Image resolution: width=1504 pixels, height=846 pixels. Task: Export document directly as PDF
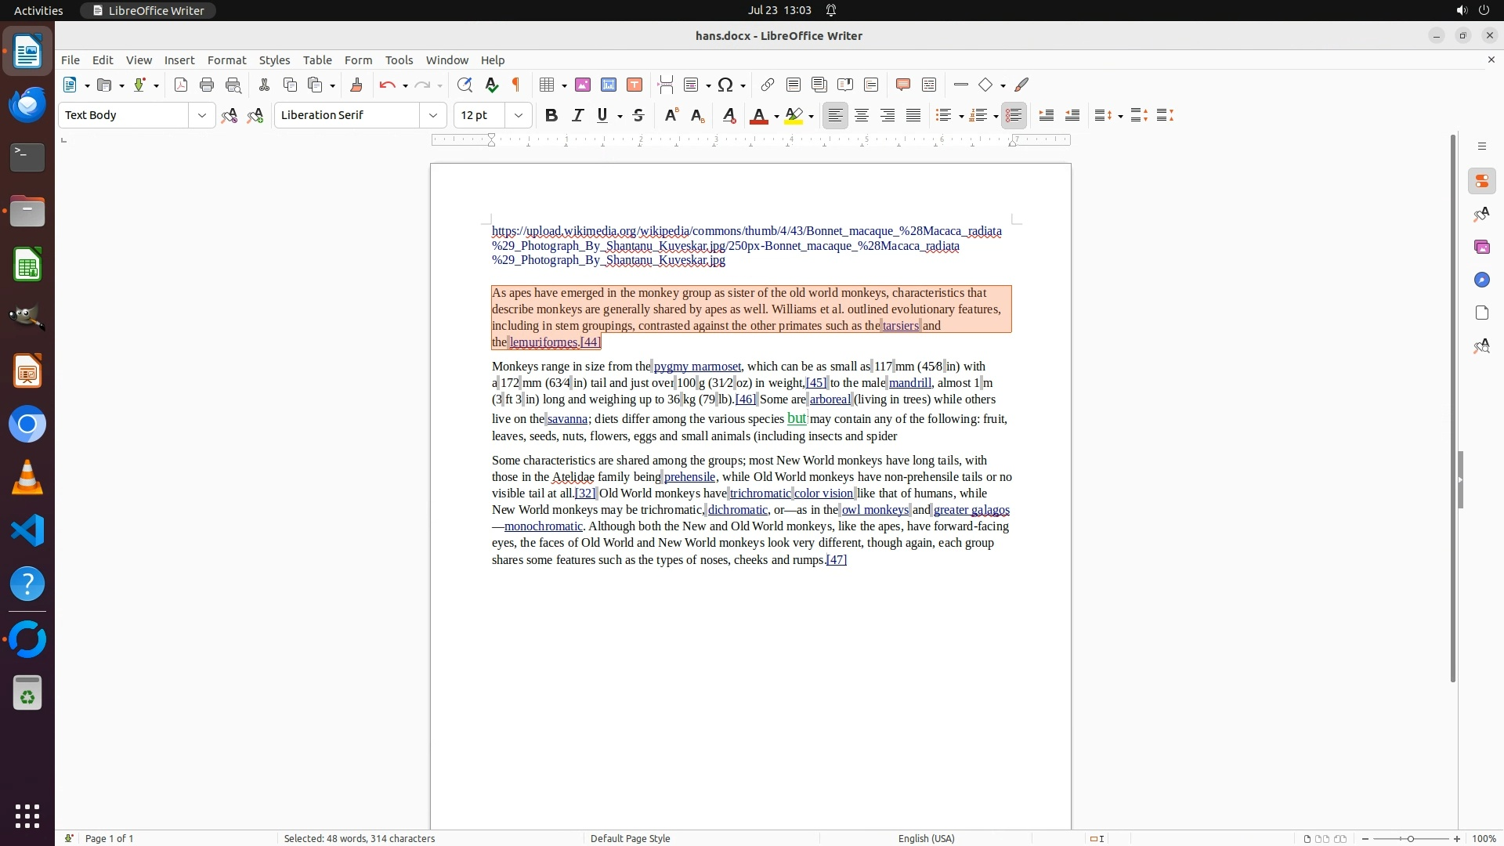[181, 85]
